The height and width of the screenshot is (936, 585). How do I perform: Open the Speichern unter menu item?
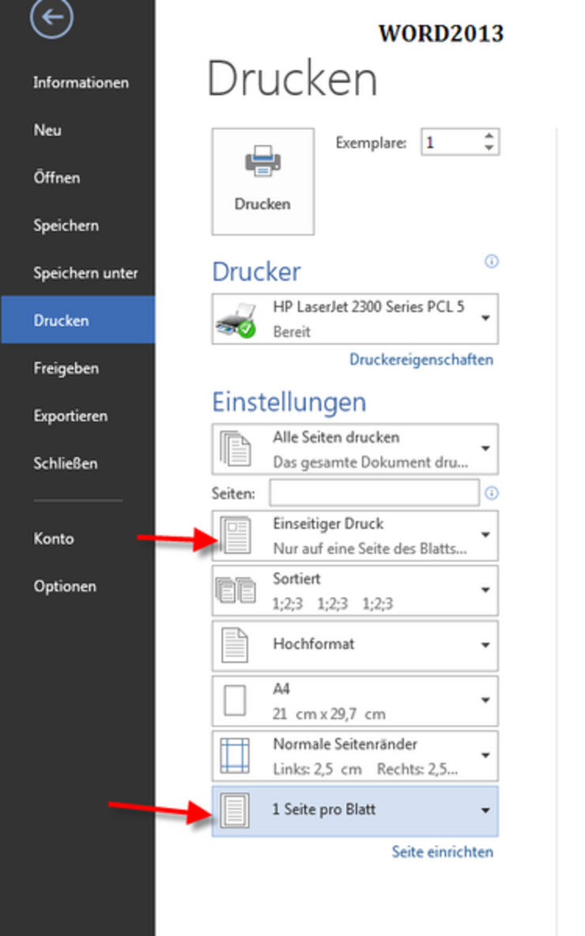(85, 274)
